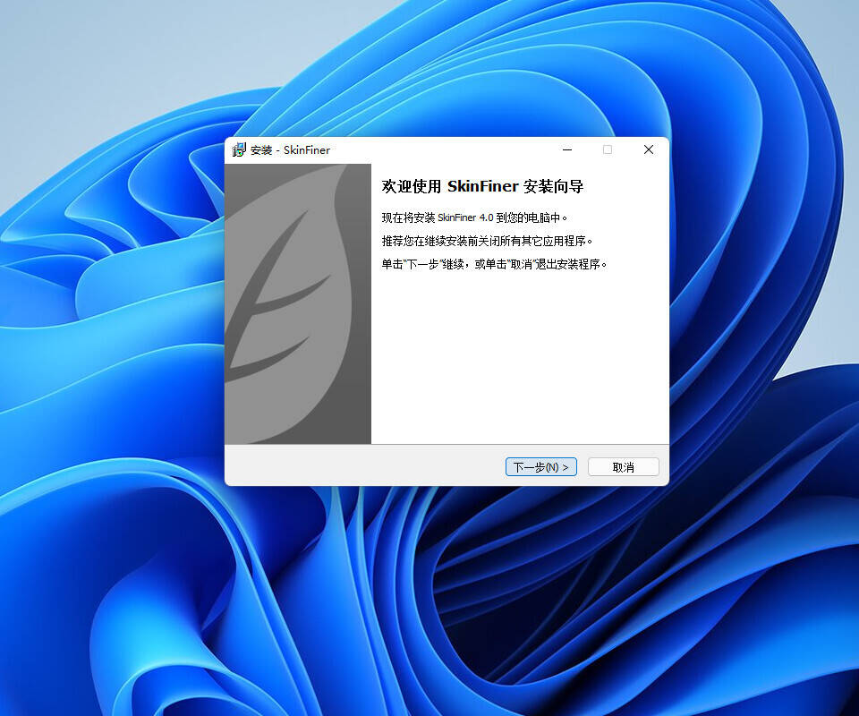Click the installer icon in the title bar
The height and width of the screenshot is (716, 859).
[x=239, y=149]
